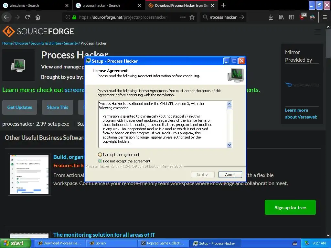Click the page scrollbar up arrow

coord(328,27)
